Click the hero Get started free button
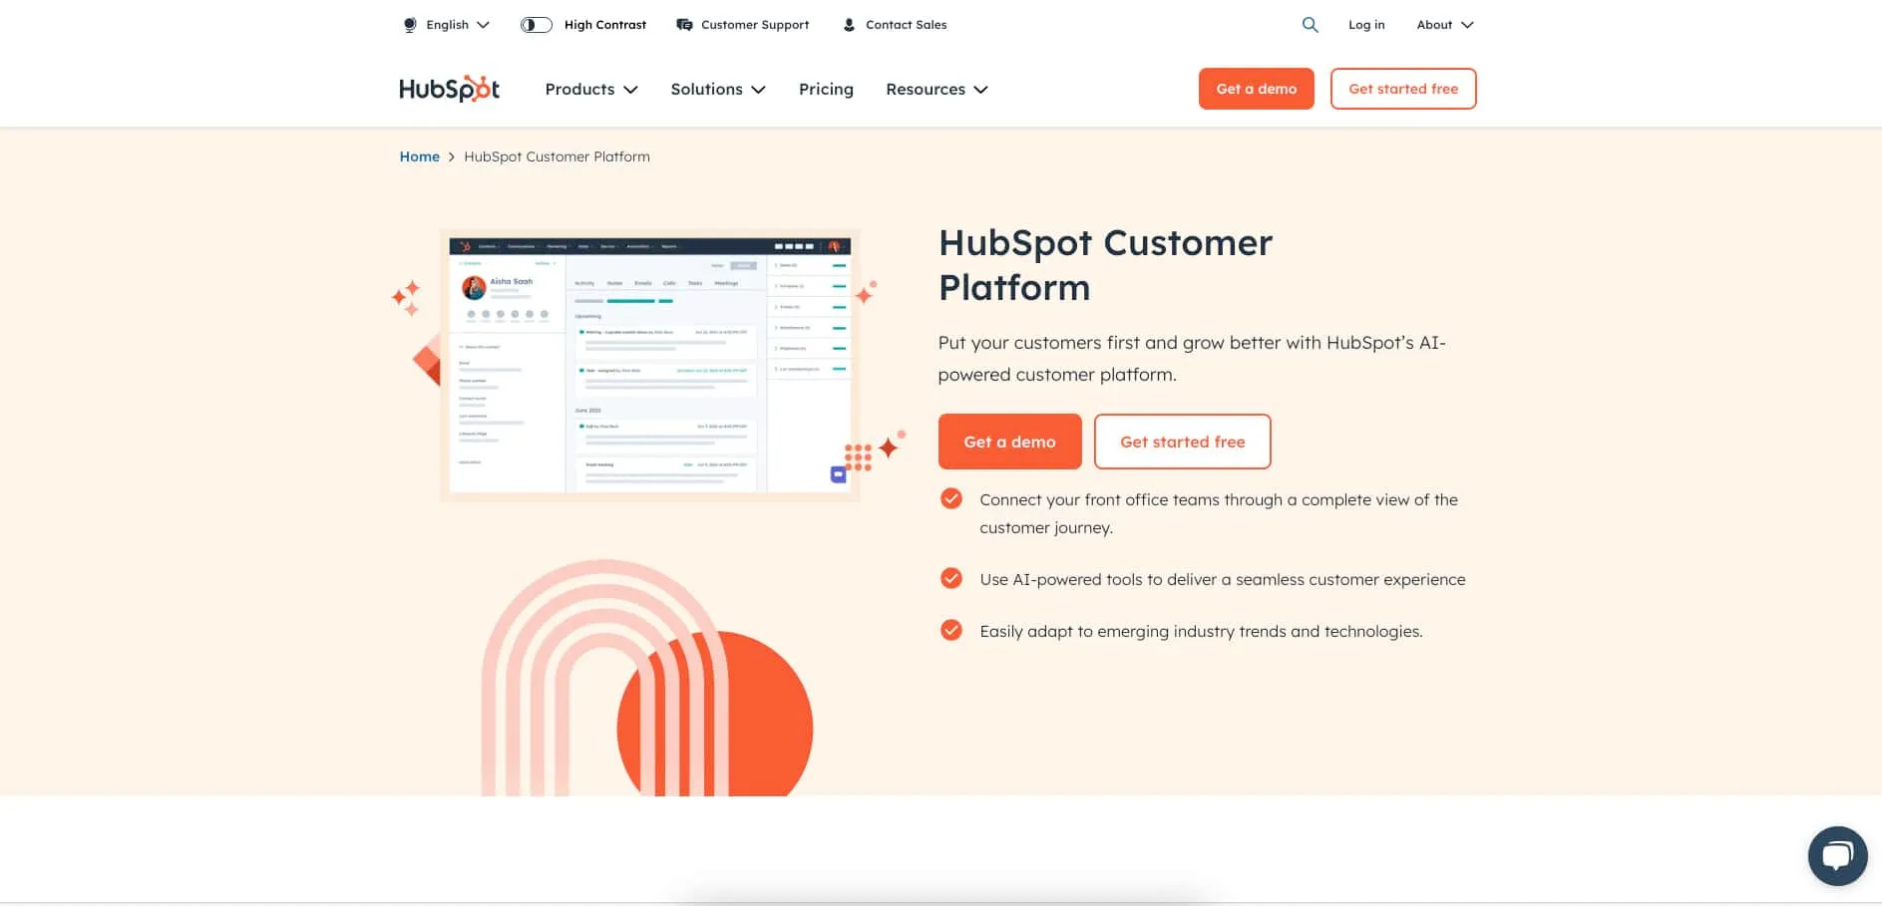Image resolution: width=1882 pixels, height=906 pixels. click(1183, 442)
